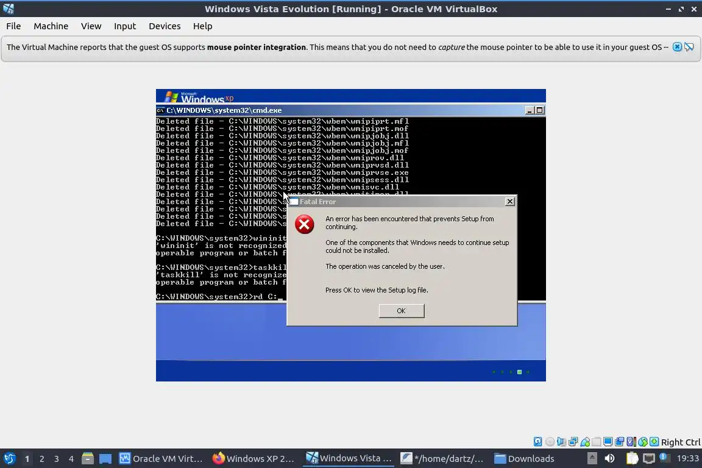Open the clipboard manager tray icon
The image size is (702, 468).
click(x=632, y=458)
